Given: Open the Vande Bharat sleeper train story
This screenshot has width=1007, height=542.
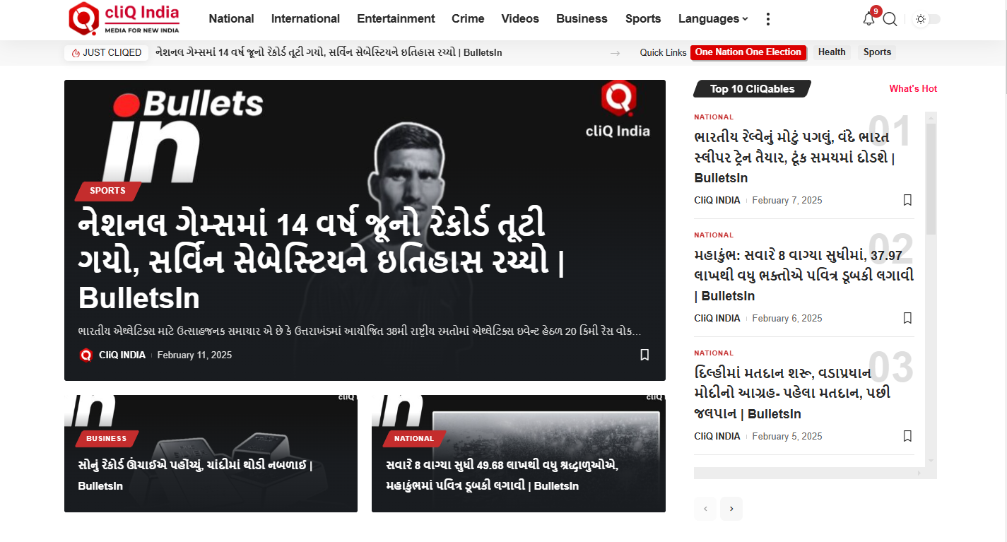Looking at the screenshot, I should click(795, 157).
